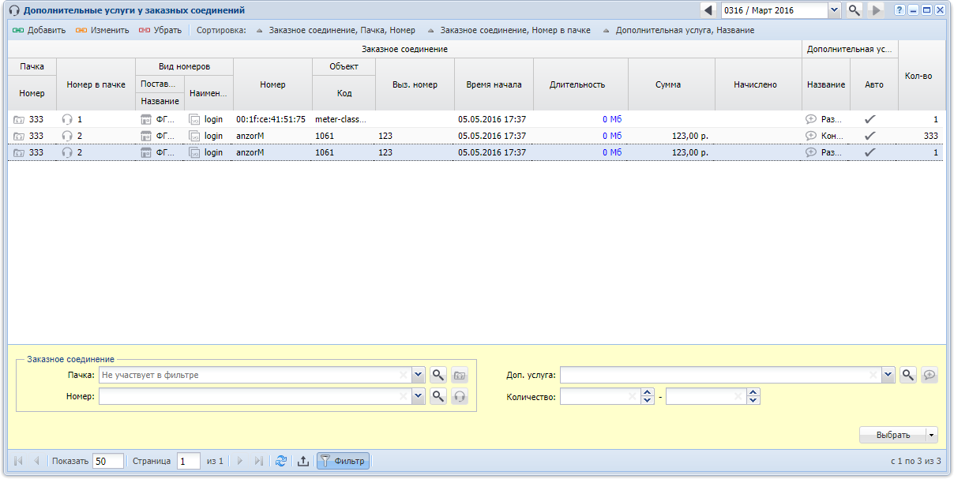This screenshot has height=479, width=954.
Task: Select cell 00:1f:ce:41:51:75
Action: click(271, 119)
